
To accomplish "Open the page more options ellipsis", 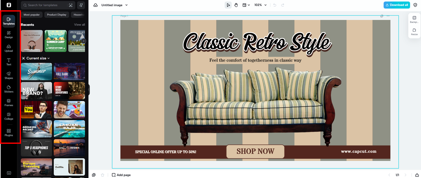I will pos(388,16).
